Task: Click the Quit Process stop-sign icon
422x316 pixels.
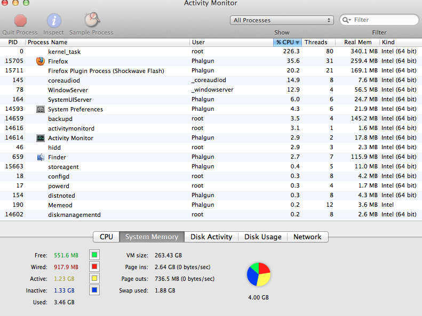Action: coord(20,21)
